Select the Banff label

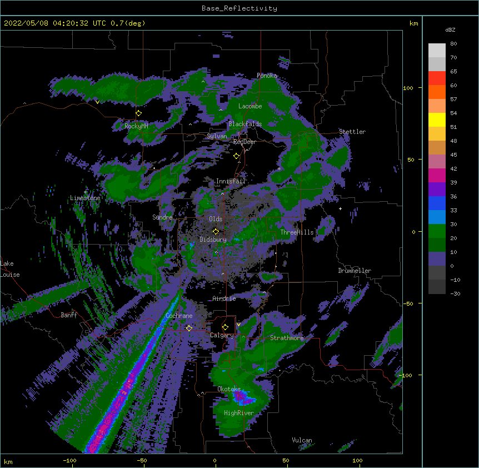tap(69, 315)
